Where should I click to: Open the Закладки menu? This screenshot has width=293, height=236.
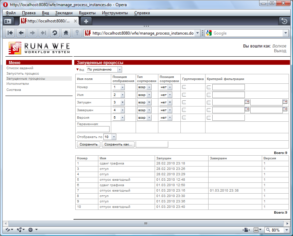64,13
